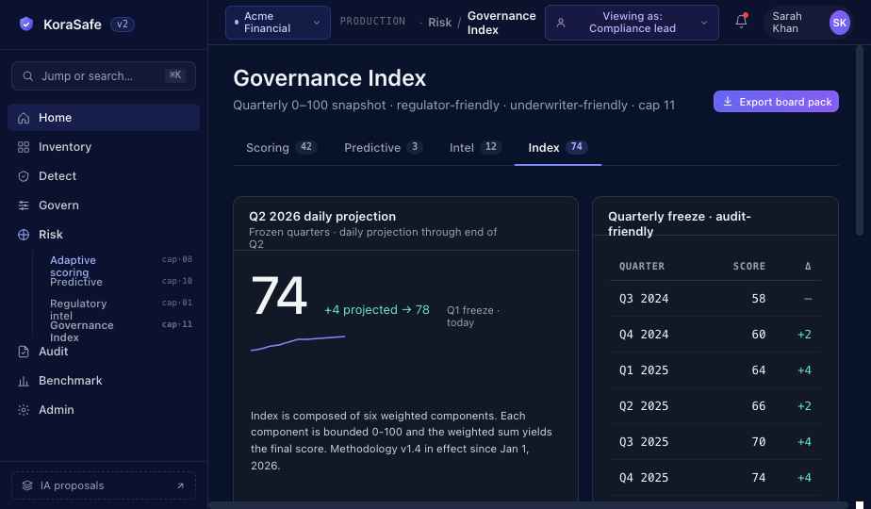Click the projection sparkline chart

298,343
